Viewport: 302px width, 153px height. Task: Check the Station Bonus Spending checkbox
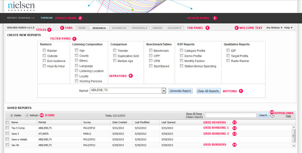pyautogui.click(x=181, y=66)
